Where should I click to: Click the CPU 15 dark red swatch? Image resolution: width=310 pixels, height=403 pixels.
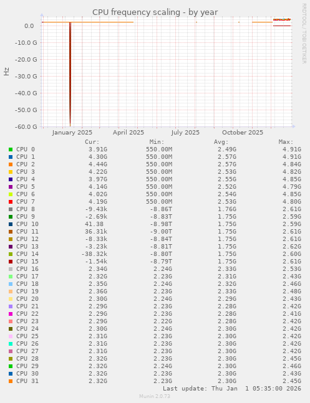point(11,262)
